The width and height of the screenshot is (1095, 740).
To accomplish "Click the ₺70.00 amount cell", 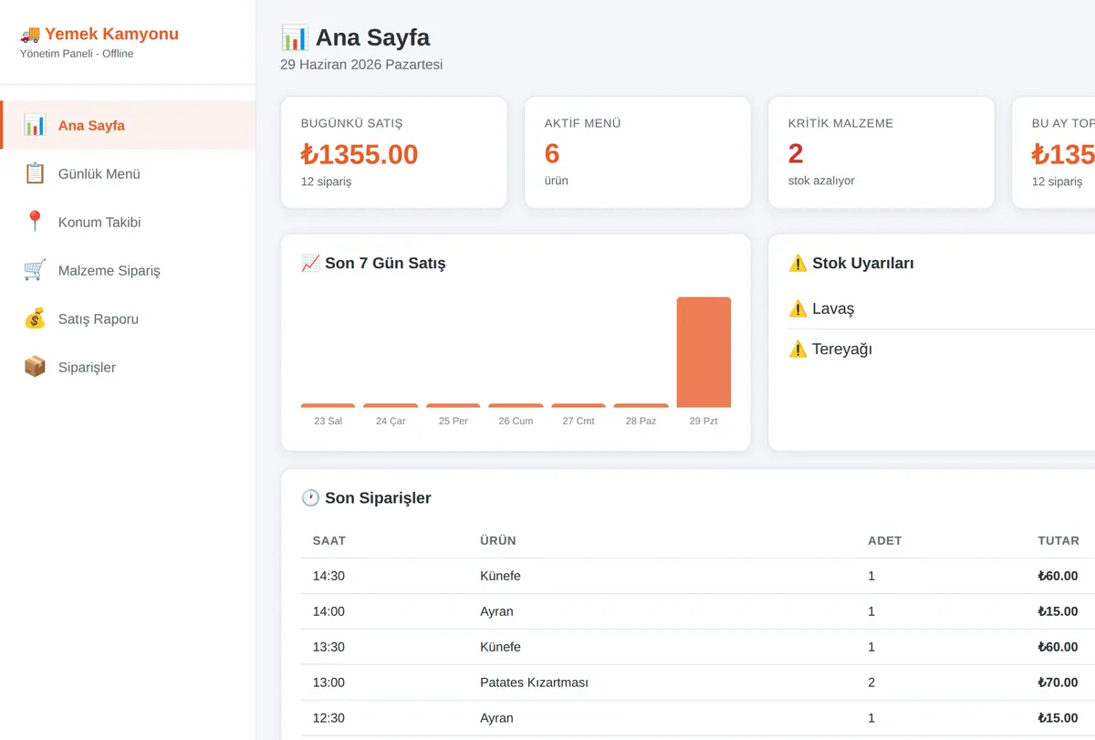I will click(1058, 683).
